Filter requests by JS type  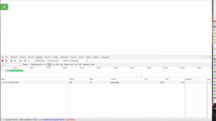[53, 65]
